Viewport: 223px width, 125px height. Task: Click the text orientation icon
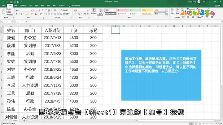[55, 10]
